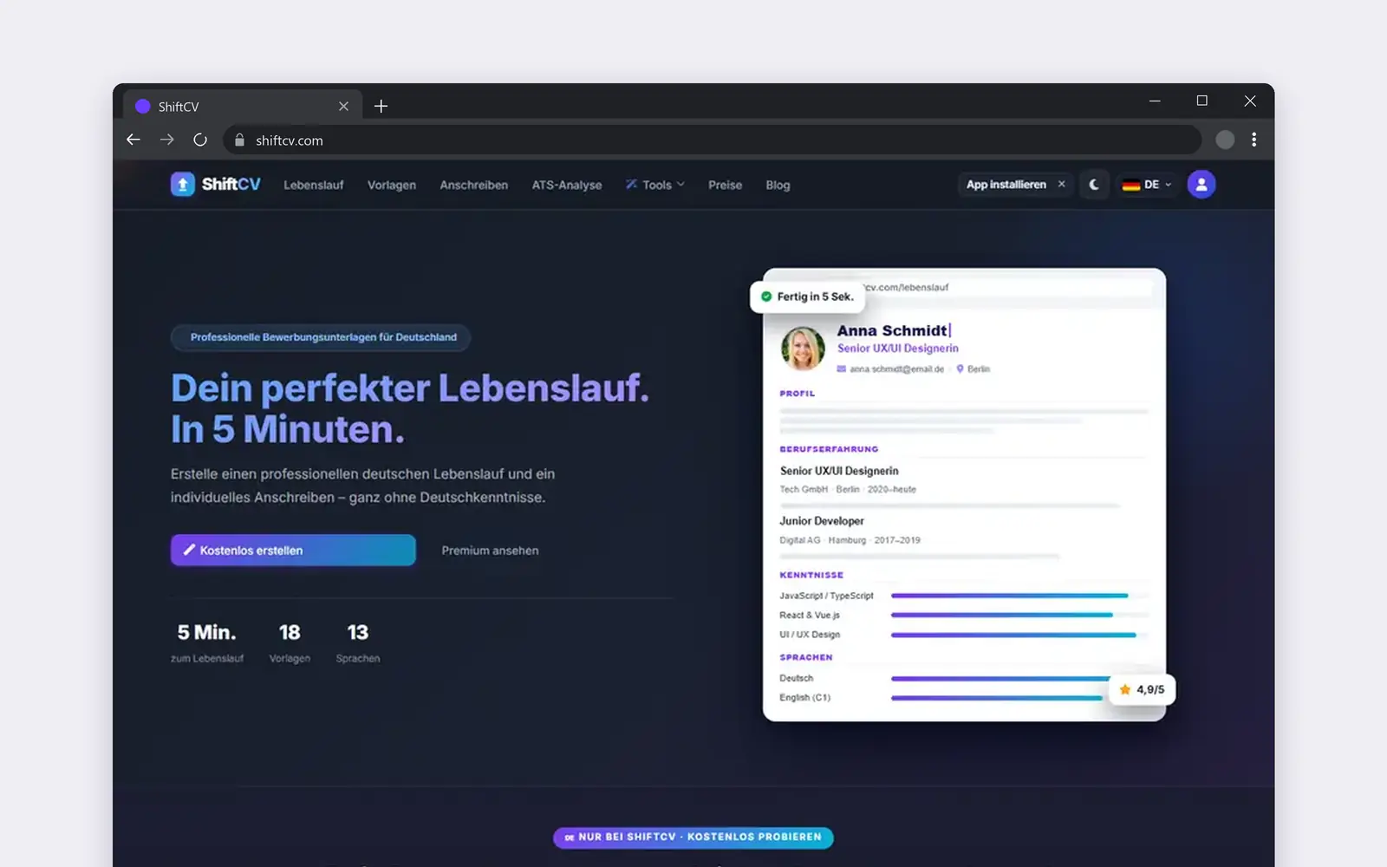Screen dimensions: 1387x867
Task: Click the browser forward arrow
Action: coord(166,140)
